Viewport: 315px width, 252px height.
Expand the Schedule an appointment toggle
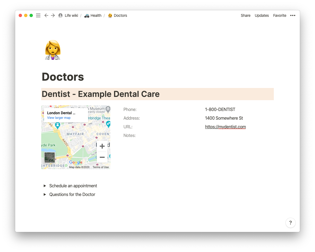45,186
